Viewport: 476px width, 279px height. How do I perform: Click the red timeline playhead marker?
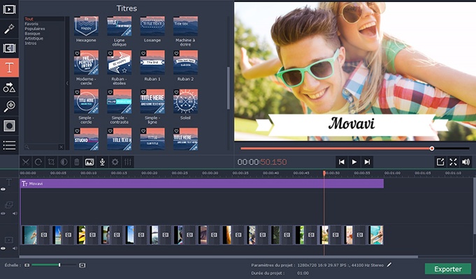[x=324, y=173]
